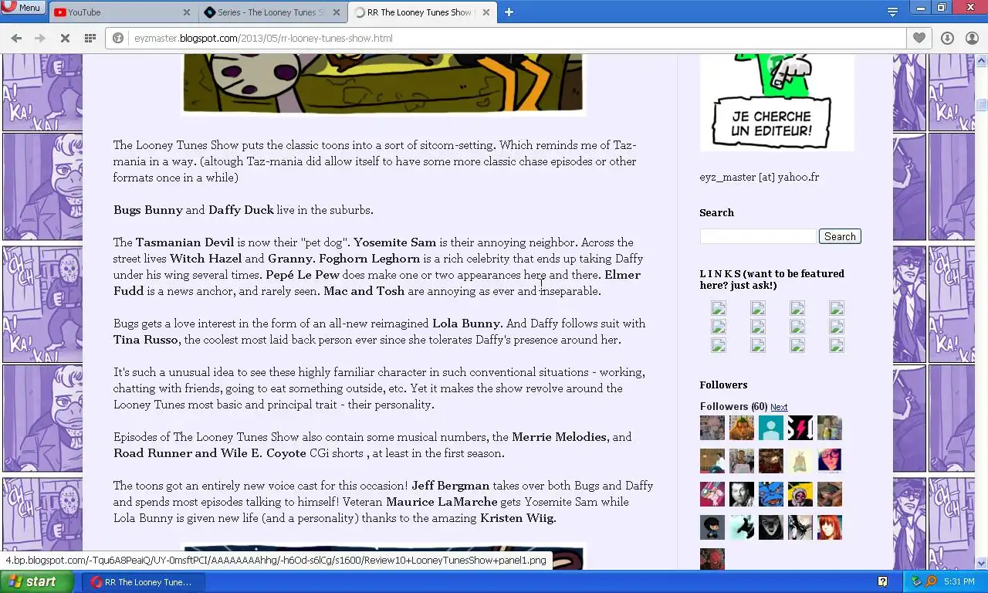The width and height of the screenshot is (988, 593).
Task: Click the Search button
Action: point(840,236)
